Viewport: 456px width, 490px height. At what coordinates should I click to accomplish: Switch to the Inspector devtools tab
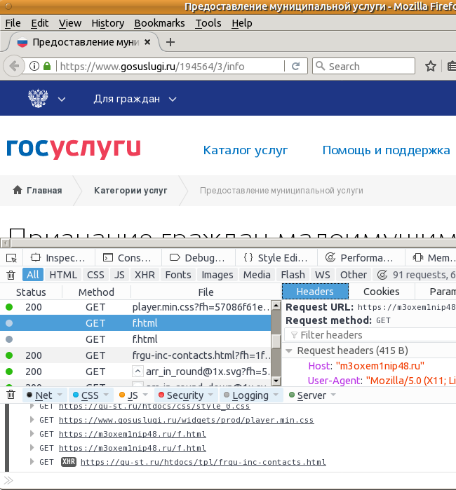pyautogui.click(x=58, y=258)
